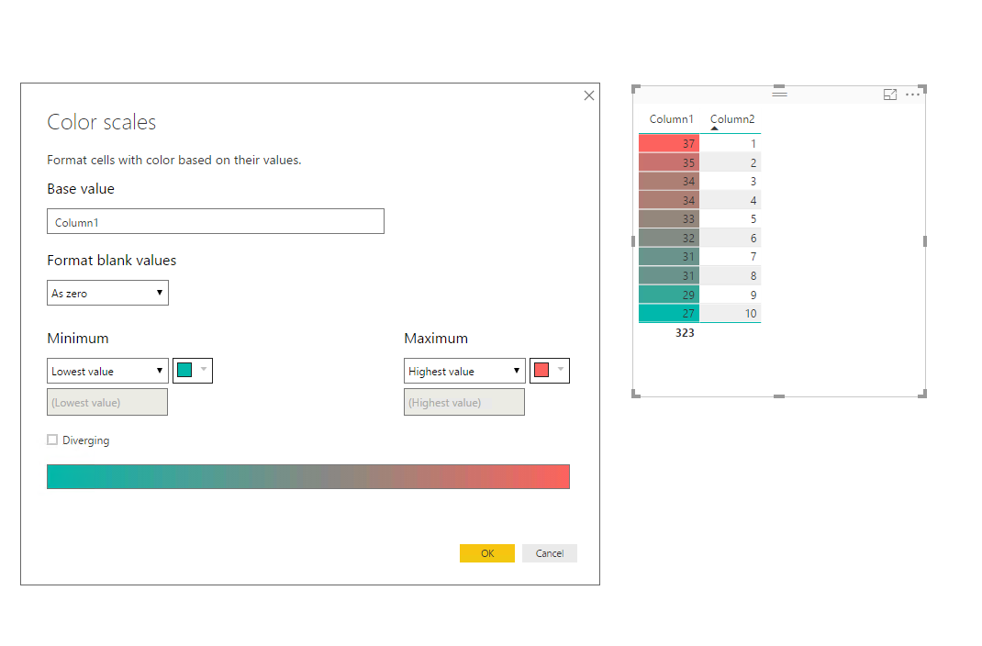Screen dimensions: 982x646
Task: Click the red Maximum color swatch
Action: click(541, 370)
